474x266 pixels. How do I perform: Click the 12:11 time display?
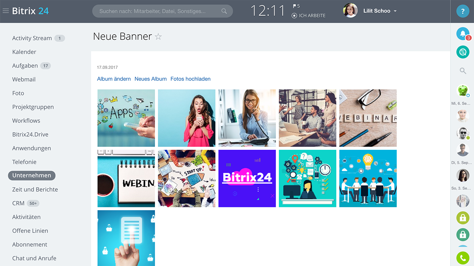tap(267, 11)
